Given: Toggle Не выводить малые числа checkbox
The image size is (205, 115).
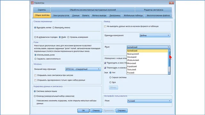Looking at the screenshot, I should 105,26.
